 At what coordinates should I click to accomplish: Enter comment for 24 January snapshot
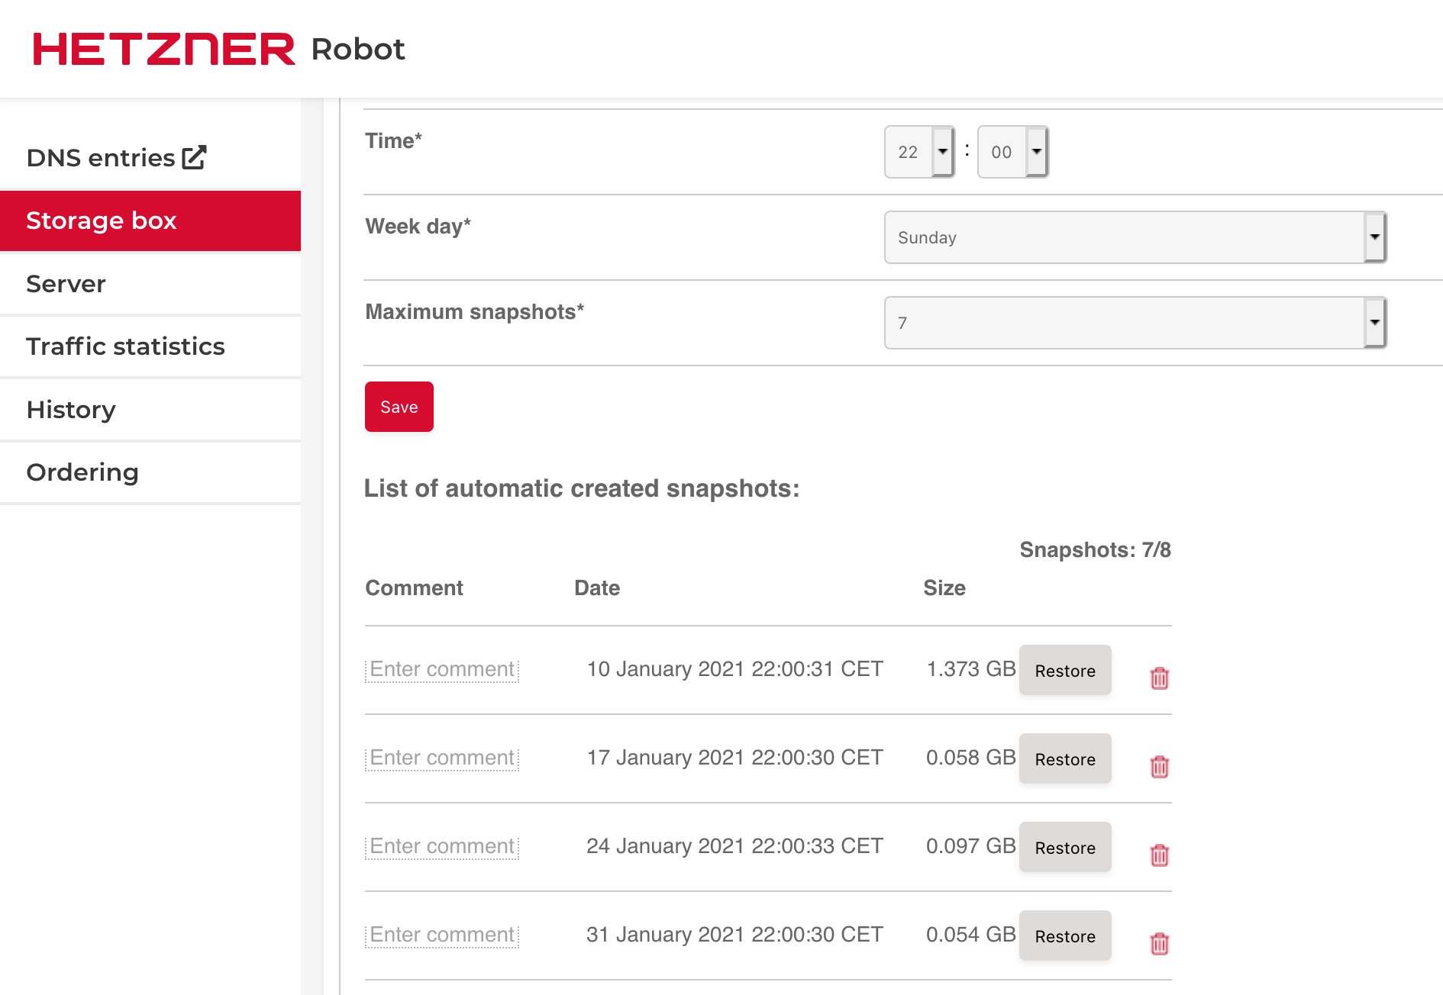[x=442, y=846]
